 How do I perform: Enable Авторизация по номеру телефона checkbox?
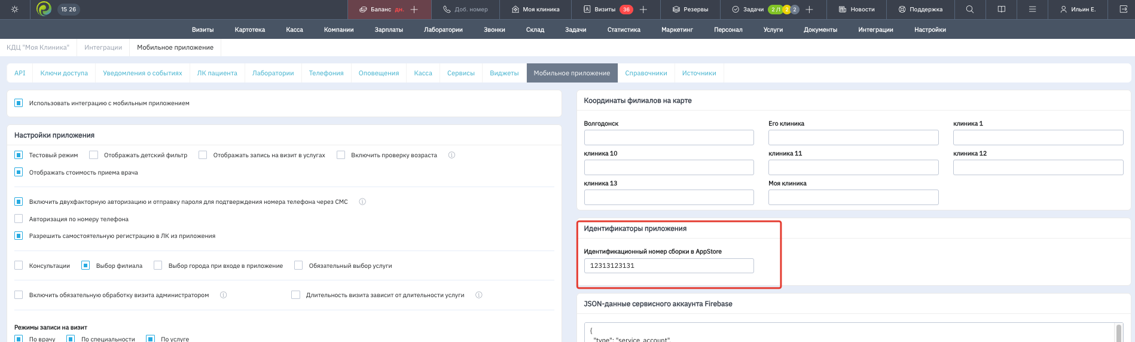(x=19, y=219)
